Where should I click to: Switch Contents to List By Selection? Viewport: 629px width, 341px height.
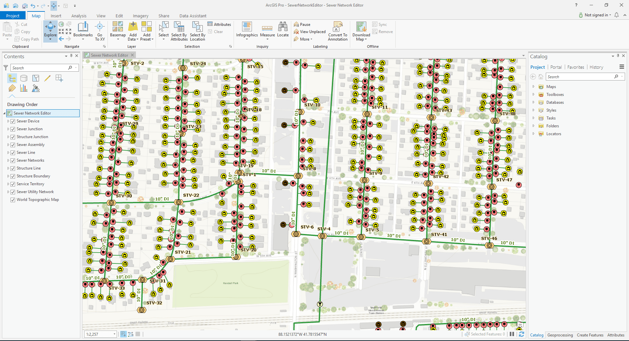(36, 78)
